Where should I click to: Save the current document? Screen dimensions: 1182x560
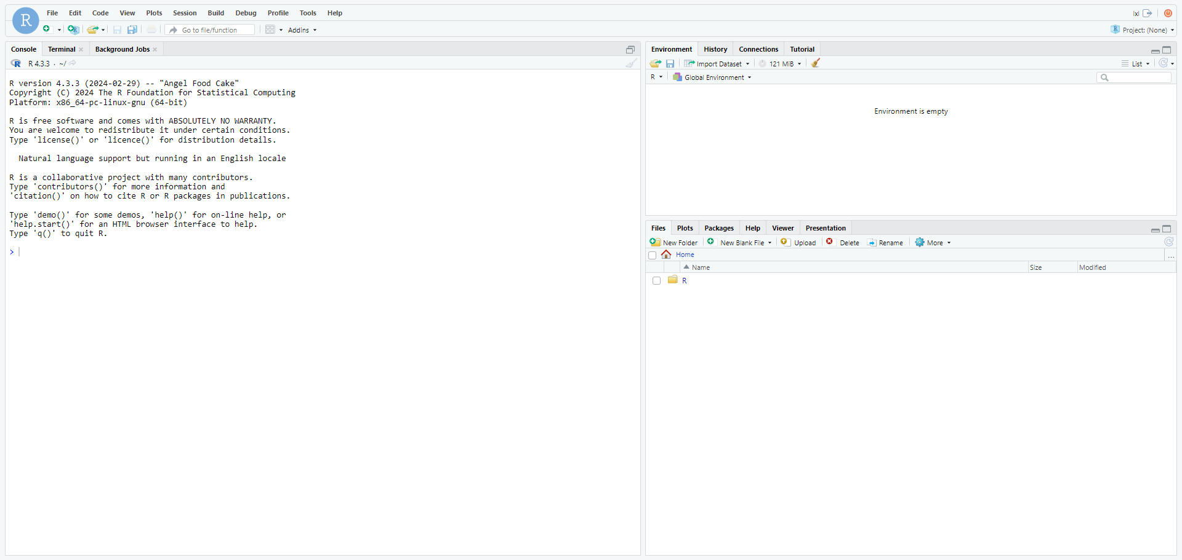117,30
